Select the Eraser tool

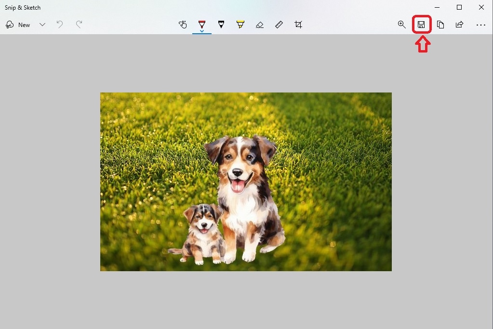click(260, 25)
